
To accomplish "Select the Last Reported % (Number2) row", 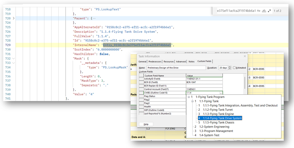I will (x=163, y=114).
